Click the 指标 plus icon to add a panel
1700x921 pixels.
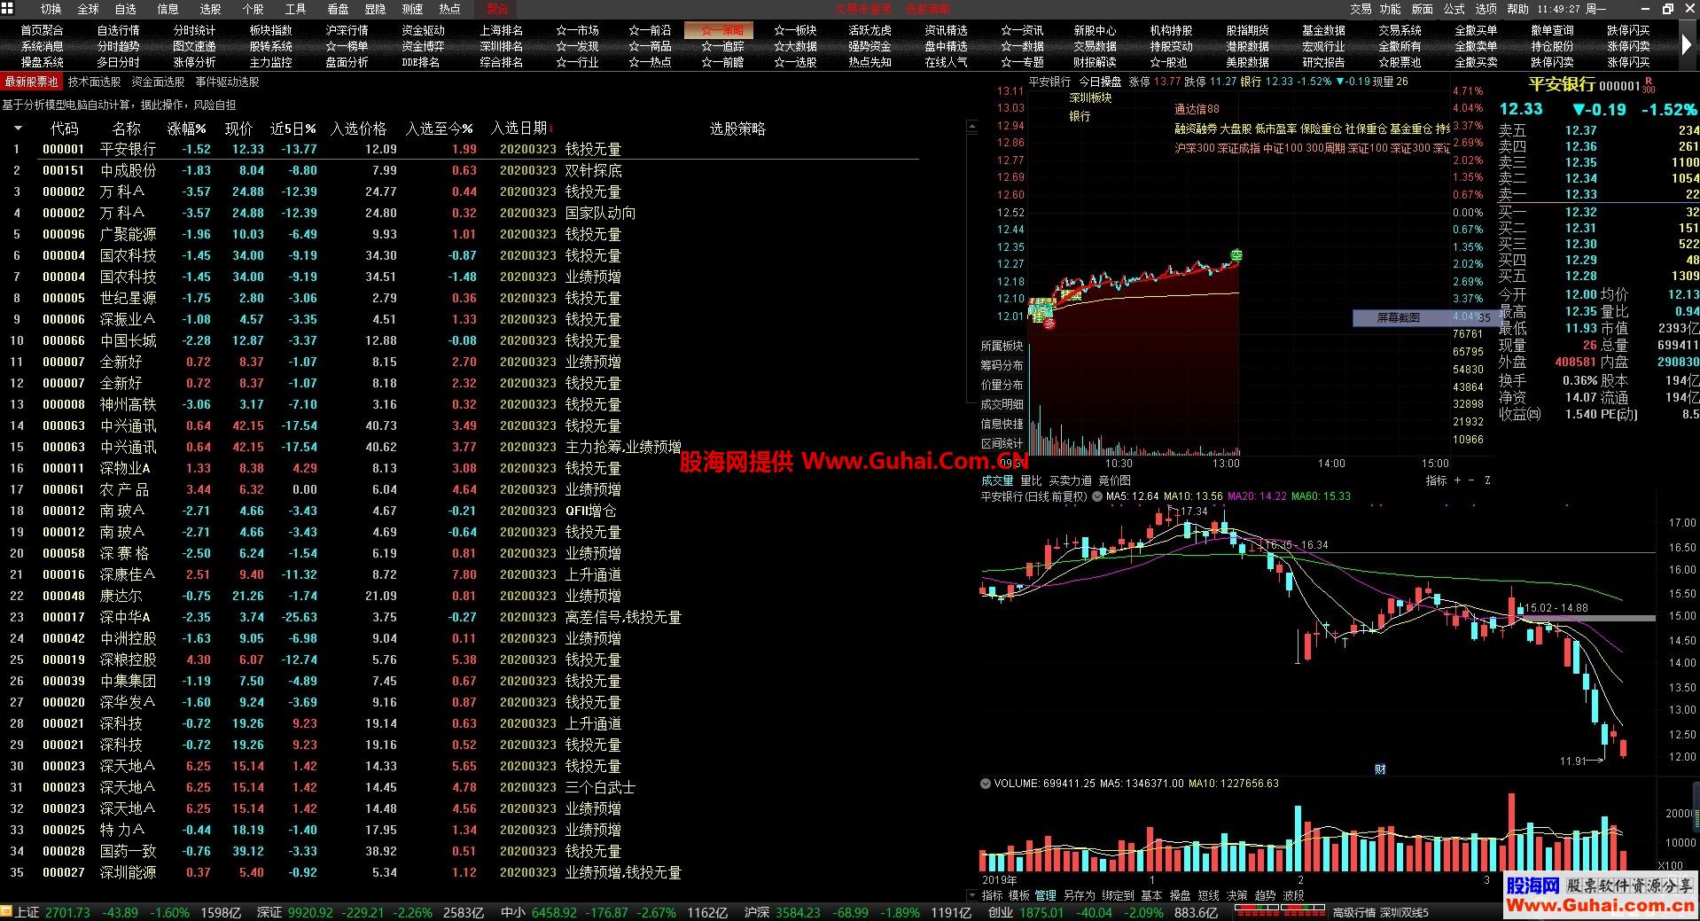click(1458, 480)
